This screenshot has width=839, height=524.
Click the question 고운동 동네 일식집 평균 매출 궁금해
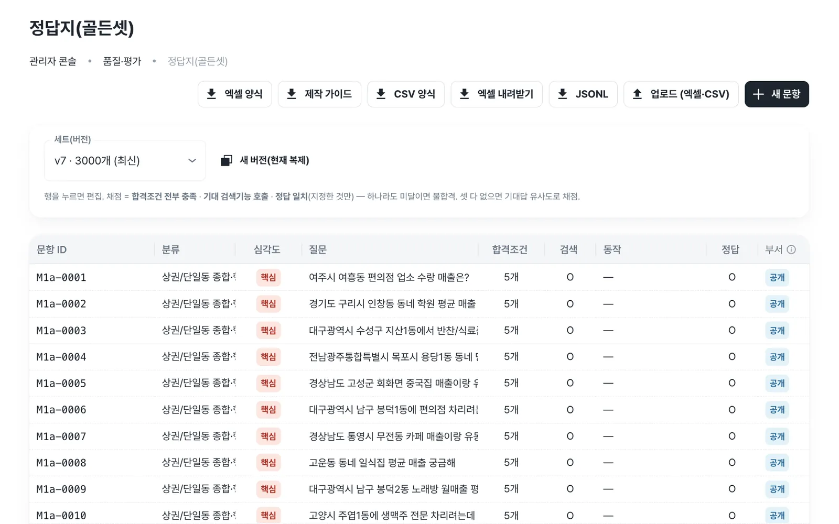(x=382, y=463)
